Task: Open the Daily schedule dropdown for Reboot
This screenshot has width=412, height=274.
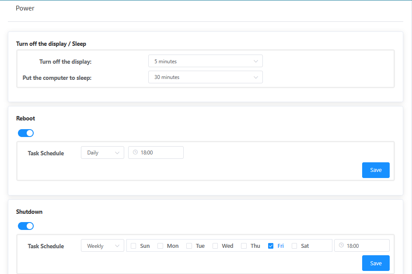Action: pos(102,153)
